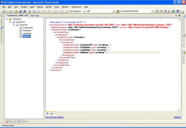This screenshot has height=128, width=186.
Task: Open the Build menu
Action: pos(32,7)
